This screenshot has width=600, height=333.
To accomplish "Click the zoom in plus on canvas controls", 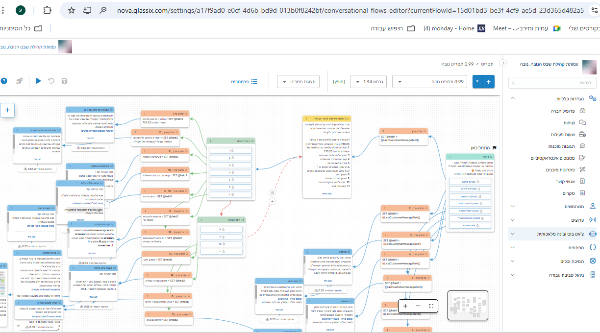I will click(405, 306).
